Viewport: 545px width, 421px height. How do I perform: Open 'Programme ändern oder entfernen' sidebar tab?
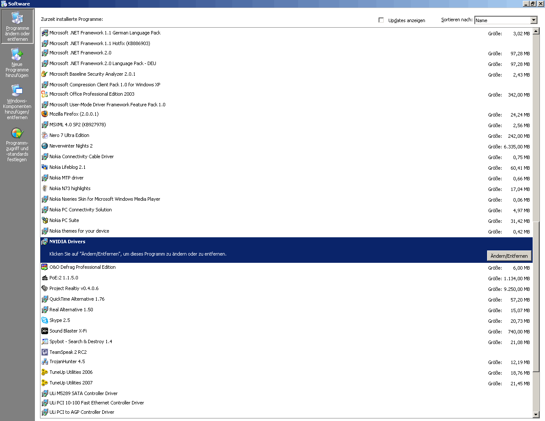point(17,26)
